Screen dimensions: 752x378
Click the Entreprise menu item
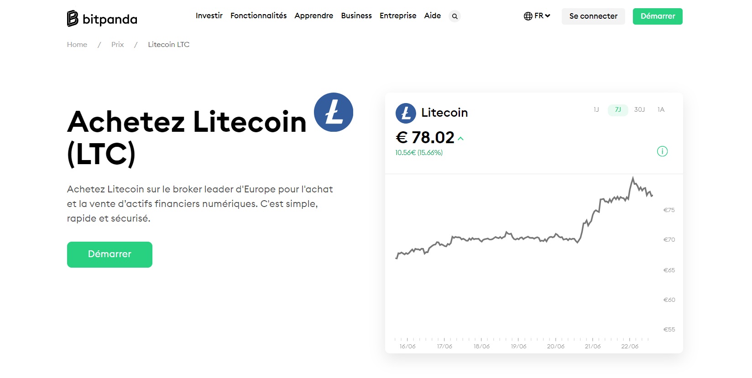397,16
